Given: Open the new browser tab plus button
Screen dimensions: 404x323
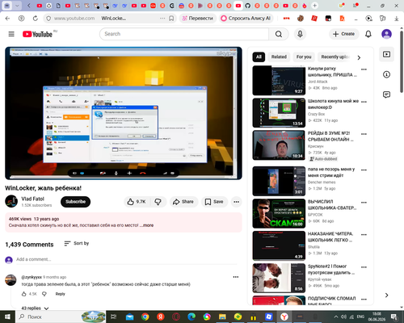Looking at the screenshot, I should coord(314,6).
